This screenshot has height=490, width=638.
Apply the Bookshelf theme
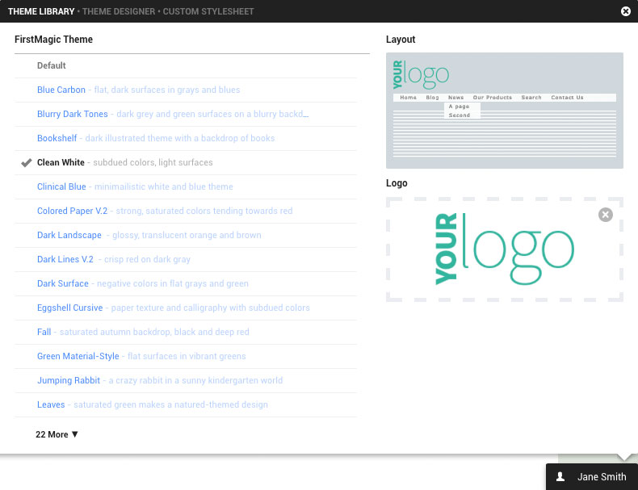(57, 139)
